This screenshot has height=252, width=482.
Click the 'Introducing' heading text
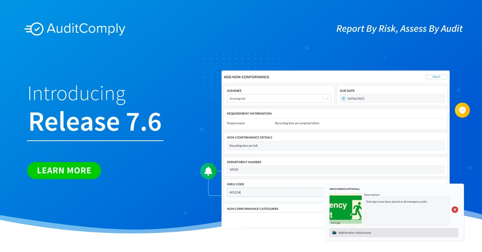tap(77, 94)
